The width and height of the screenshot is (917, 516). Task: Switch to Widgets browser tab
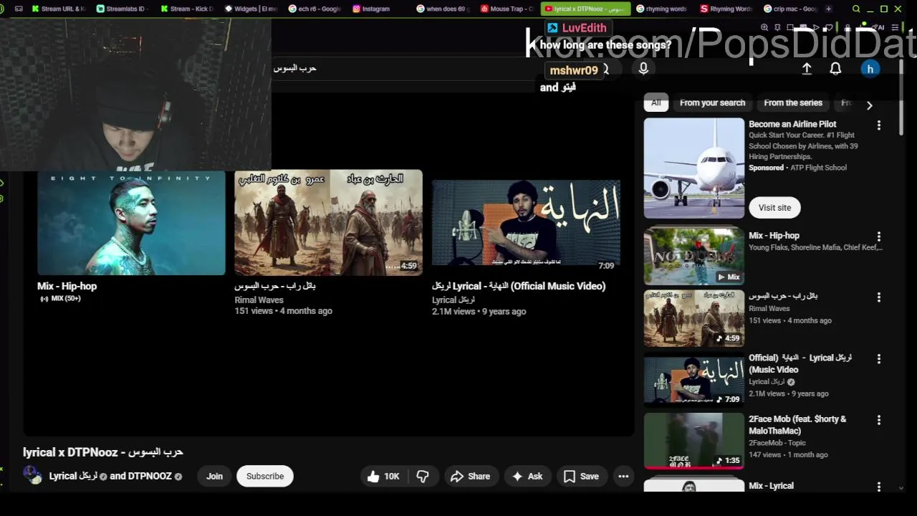tap(251, 9)
